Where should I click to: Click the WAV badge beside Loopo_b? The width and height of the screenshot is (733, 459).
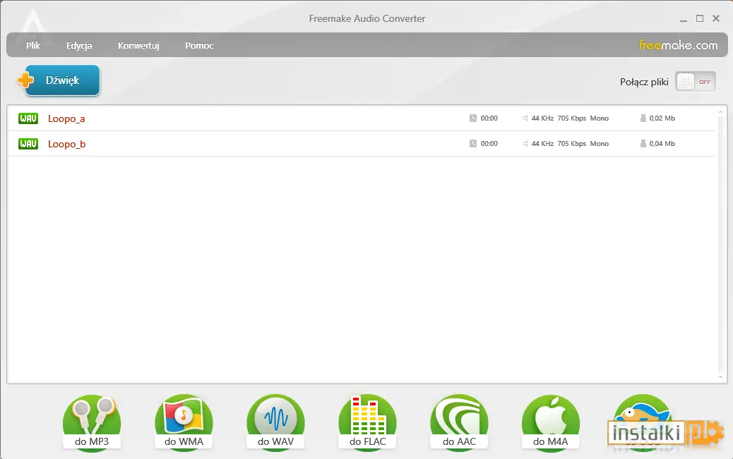click(x=28, y=143)
